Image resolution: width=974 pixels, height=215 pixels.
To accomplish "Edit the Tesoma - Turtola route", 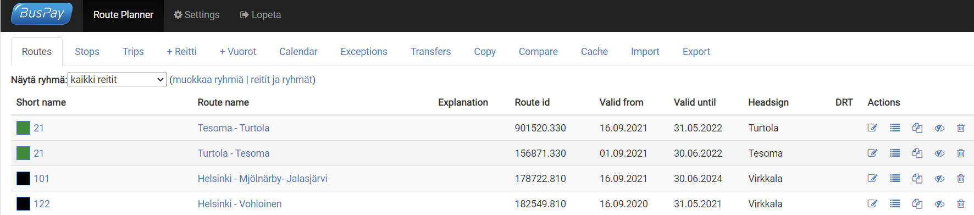I will pos(872,128).
